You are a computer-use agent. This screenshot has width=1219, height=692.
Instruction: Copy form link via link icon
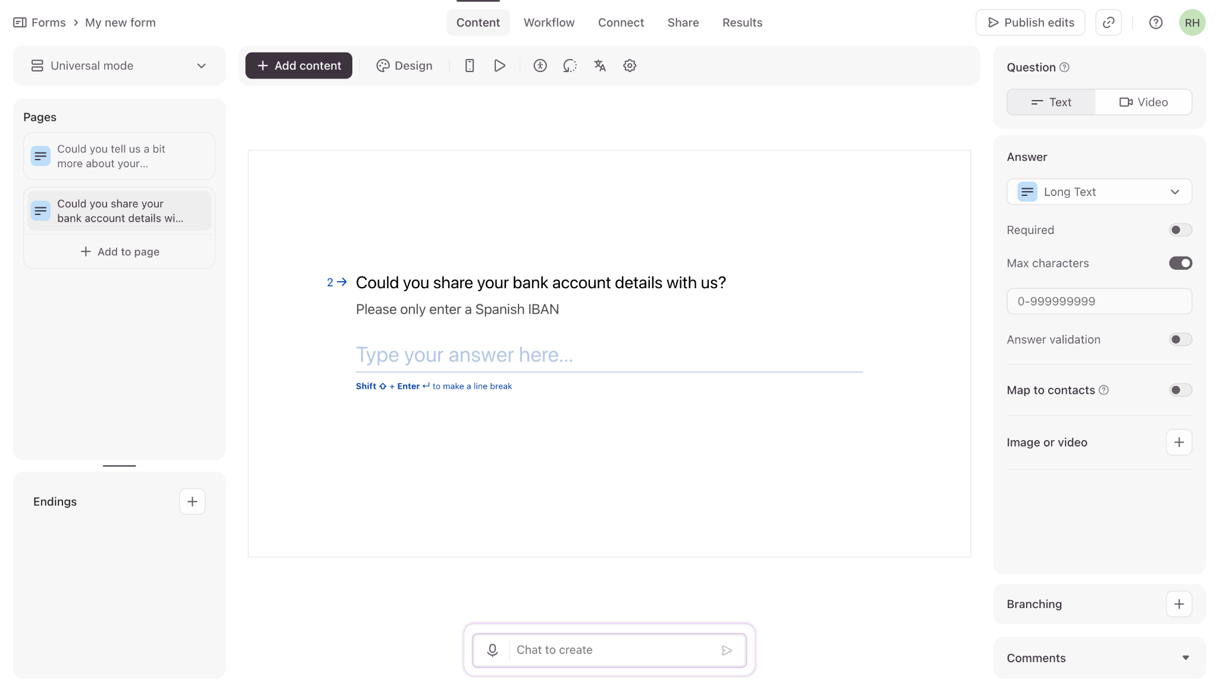[1108, 23]
